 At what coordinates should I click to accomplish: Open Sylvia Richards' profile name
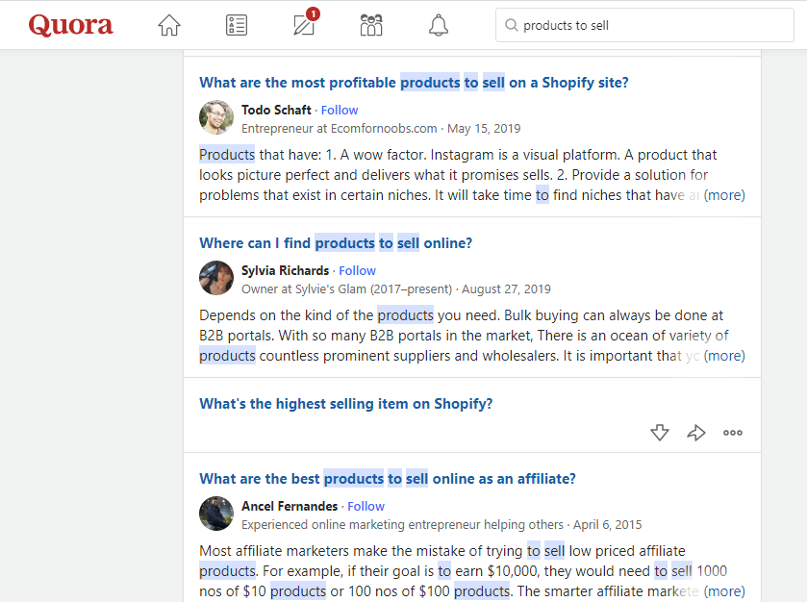pyautogui.click(x=285, y=270)
